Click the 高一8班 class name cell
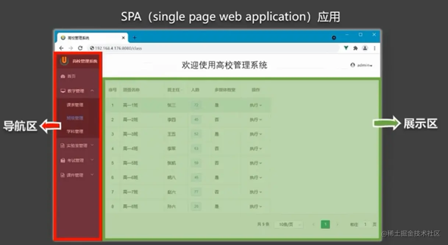This screenshot has height=245, width=448. pyautogui.click(x=130, y=206)
